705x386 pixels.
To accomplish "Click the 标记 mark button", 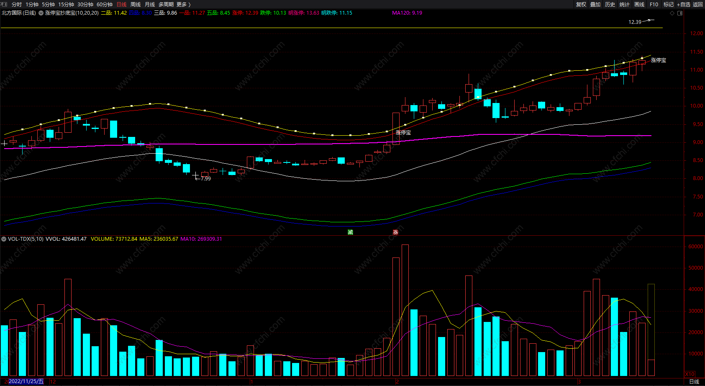I will click(x=669, y=4).
